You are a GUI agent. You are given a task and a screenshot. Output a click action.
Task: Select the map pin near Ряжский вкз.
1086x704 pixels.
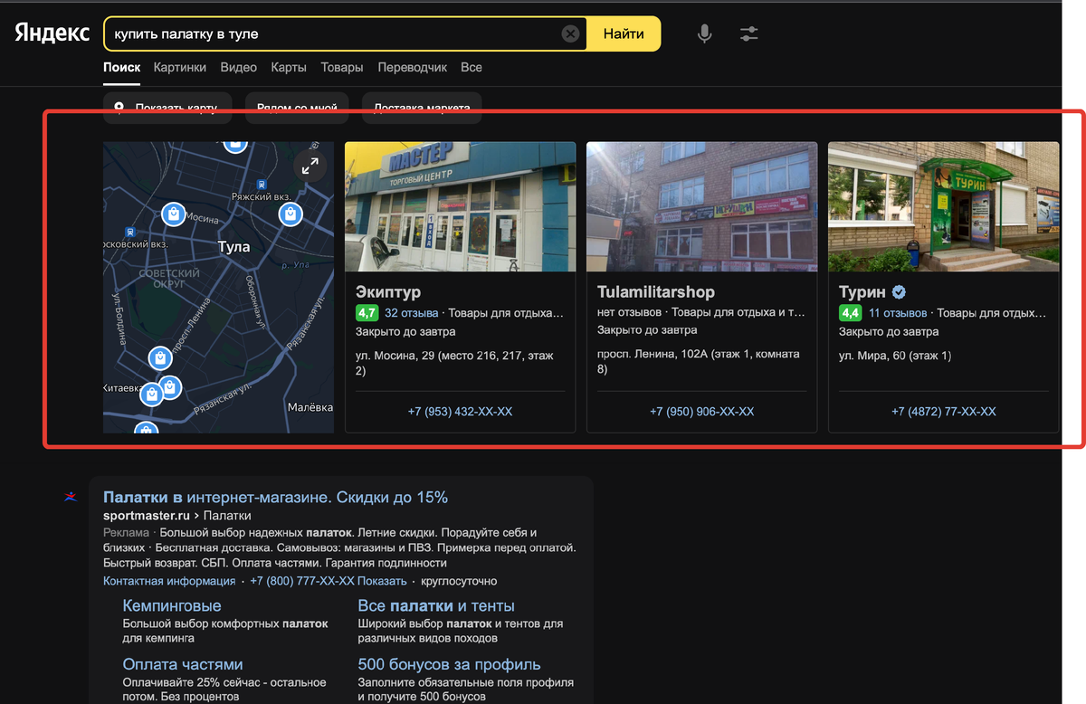290,214
